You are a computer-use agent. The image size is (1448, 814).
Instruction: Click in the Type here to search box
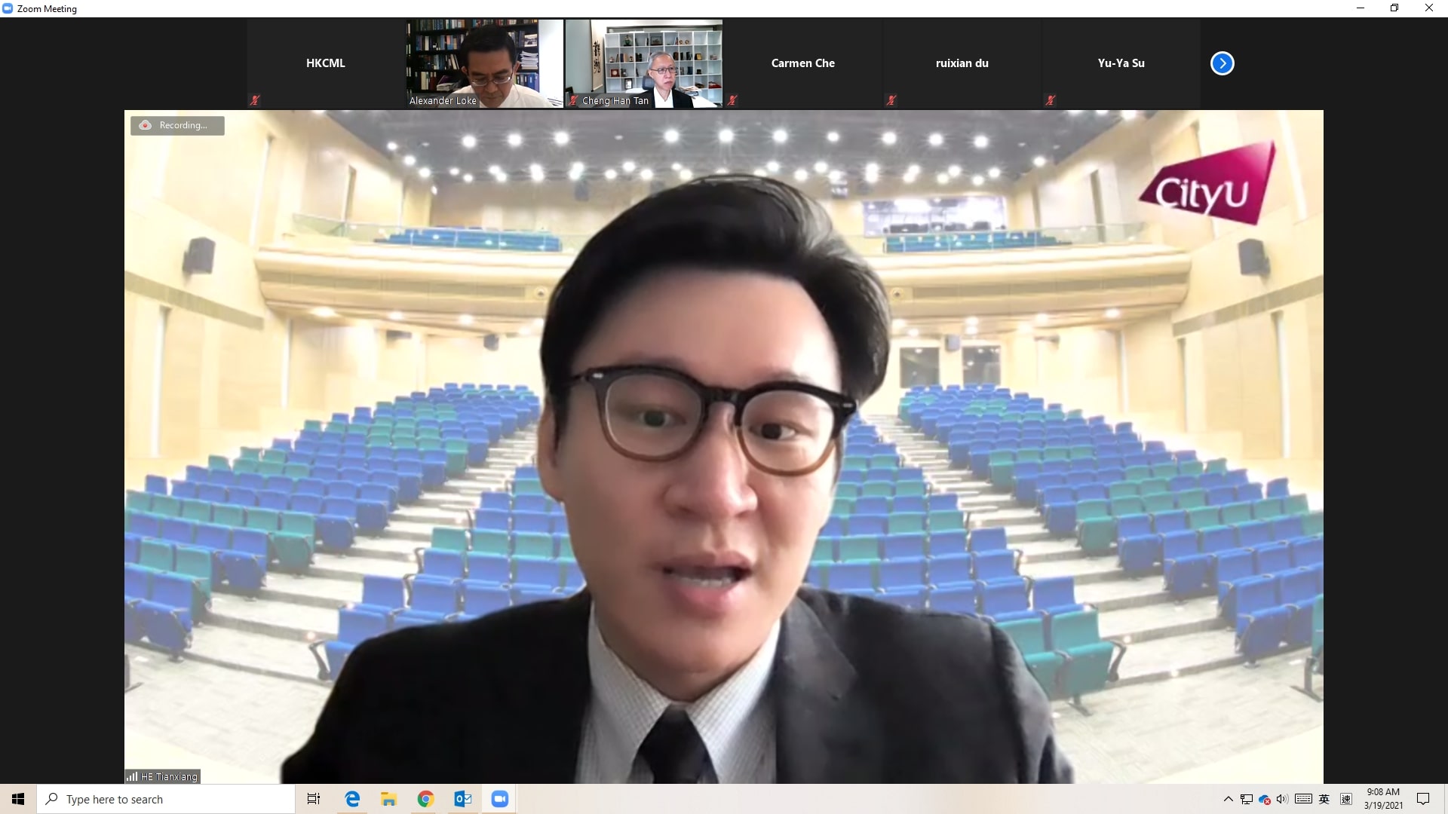coord(166,799)
